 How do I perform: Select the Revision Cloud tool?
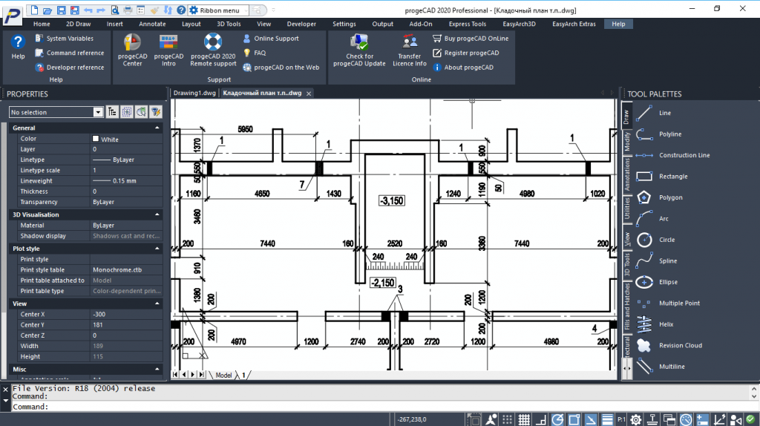680,346
